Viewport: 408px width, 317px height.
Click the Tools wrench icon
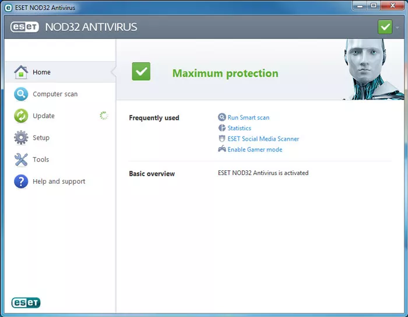pyautogui.click(x=21, y=159)
